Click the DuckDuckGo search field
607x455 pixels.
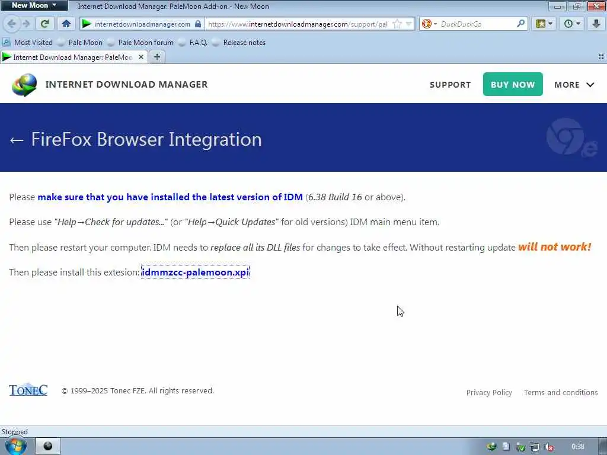(477, 24)
